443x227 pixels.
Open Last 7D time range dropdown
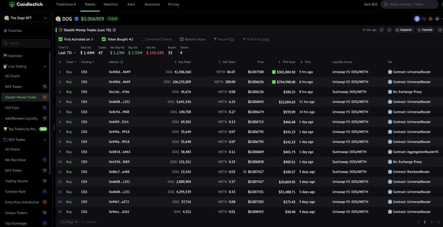point(67,53)
